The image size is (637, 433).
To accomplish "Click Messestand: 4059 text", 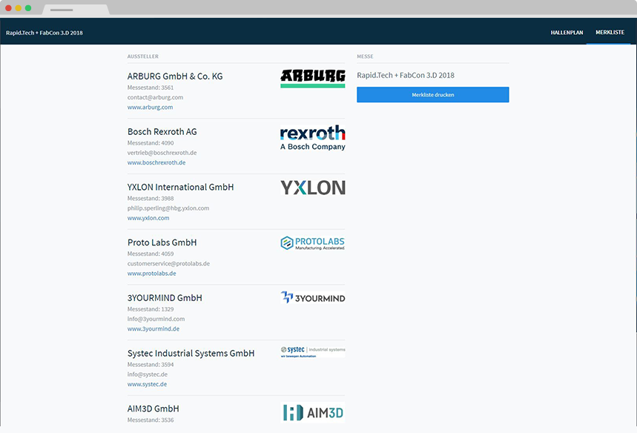I will (x=151, y=254).
